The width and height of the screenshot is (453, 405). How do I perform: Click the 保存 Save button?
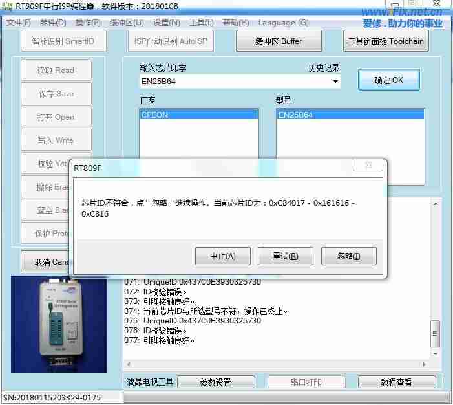[56, 93]
